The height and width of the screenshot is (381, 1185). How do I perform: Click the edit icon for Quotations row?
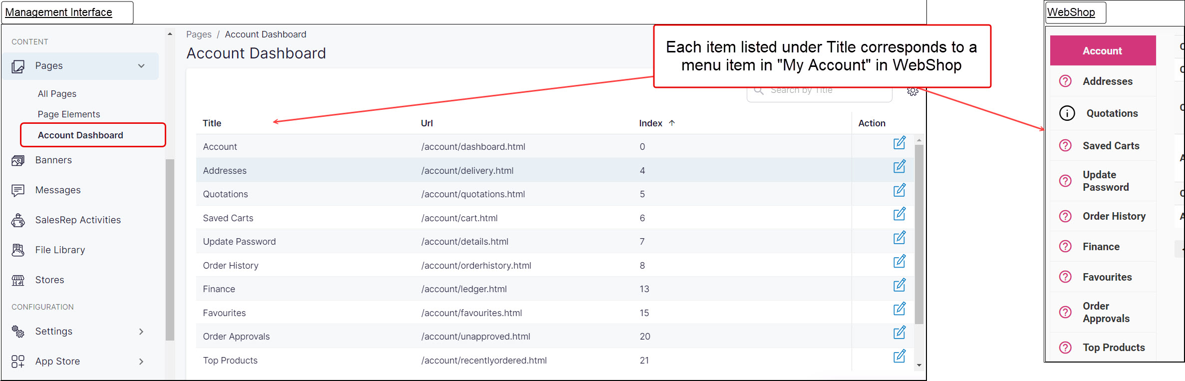click(899, 190)
